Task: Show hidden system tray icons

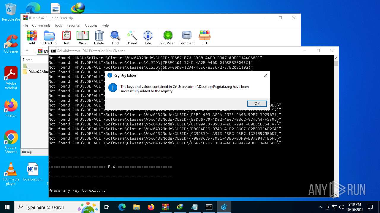Action: click(320, 207)
